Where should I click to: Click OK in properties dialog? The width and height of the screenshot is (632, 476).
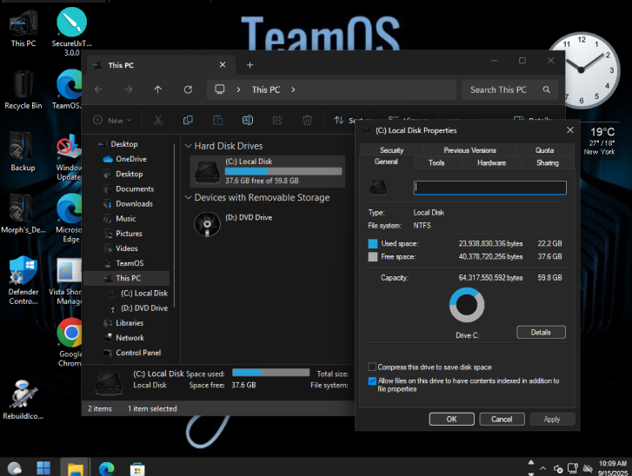[x=451, y=419]
